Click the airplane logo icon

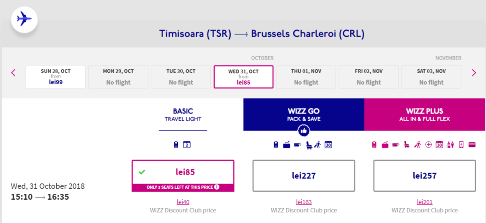[25, 19]
